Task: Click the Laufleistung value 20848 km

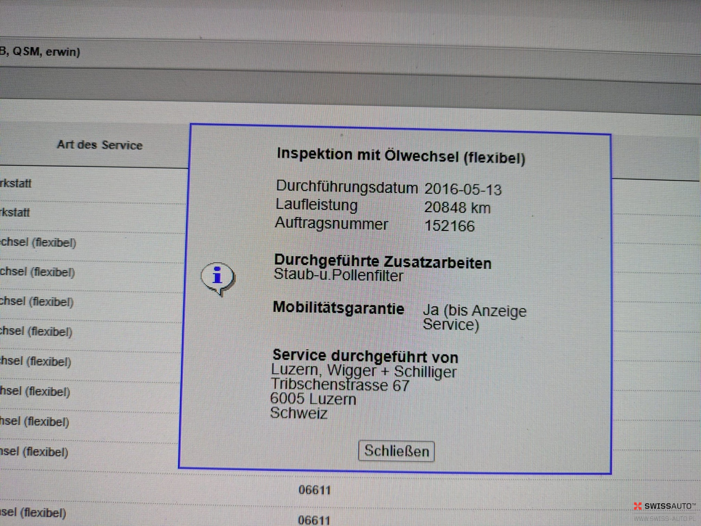Action: [x=457, y=208]
